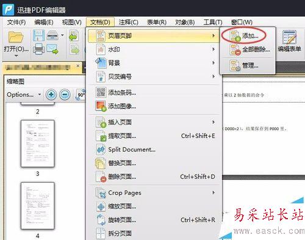Zoom in thumbnails with plus icon
Screen dimensions: 305x240
pos(51,95)
